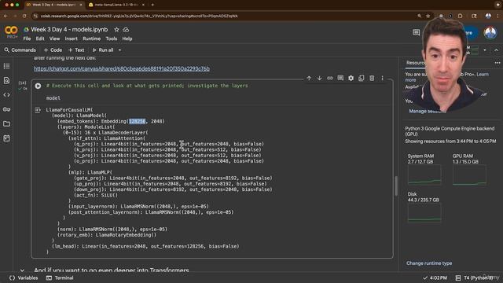Open the Edit menu
Viewport: 503px width, 283px height.
[40, 39]
